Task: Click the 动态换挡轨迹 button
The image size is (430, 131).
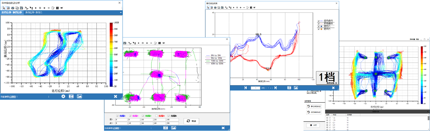Action: click(x=314, y=112)
